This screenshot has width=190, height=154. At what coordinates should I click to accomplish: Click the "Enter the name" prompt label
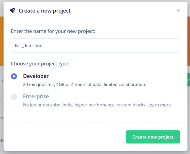coord(53,31)
